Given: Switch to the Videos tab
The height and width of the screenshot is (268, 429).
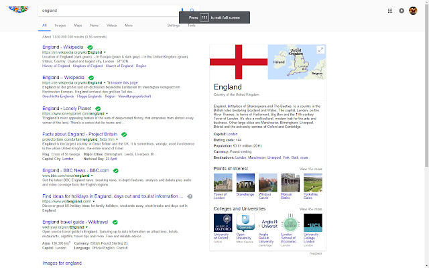Looking at the screenshot, I should pos(112,25).
